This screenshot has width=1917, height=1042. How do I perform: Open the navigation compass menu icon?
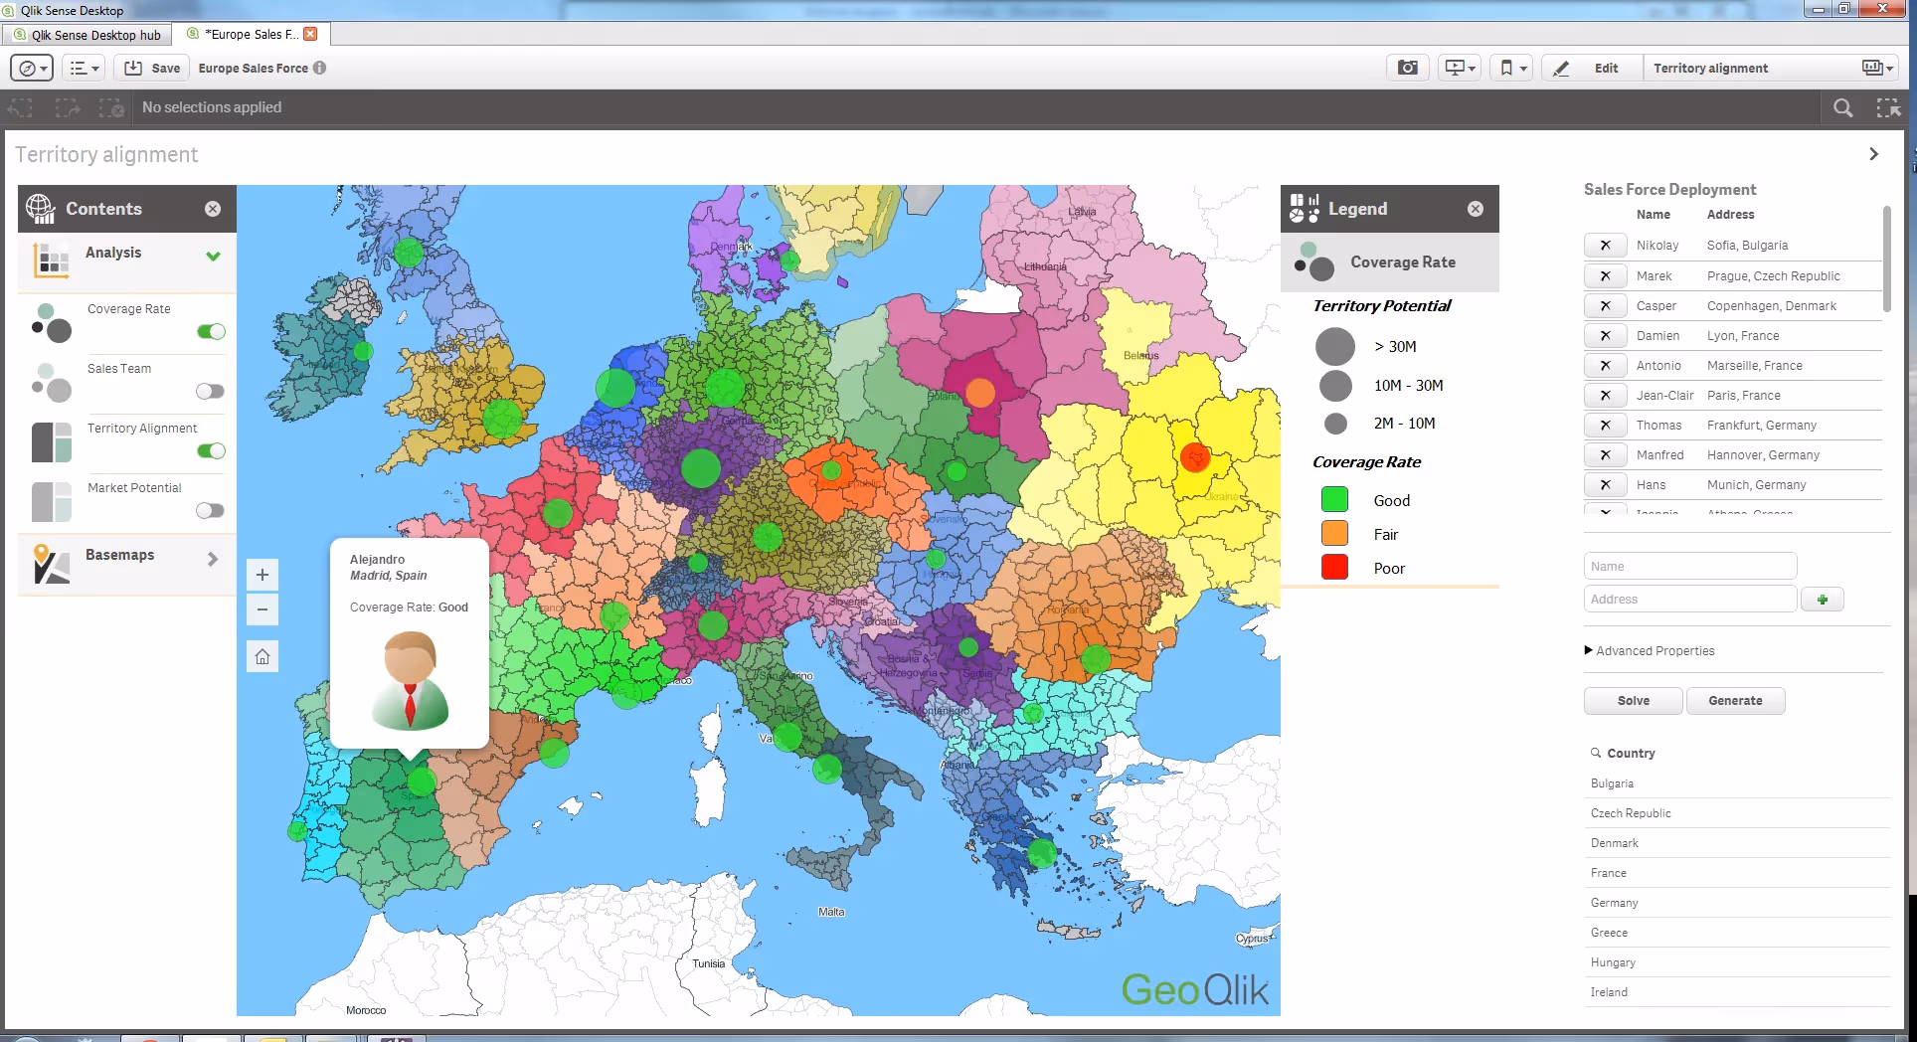(31, 67)
